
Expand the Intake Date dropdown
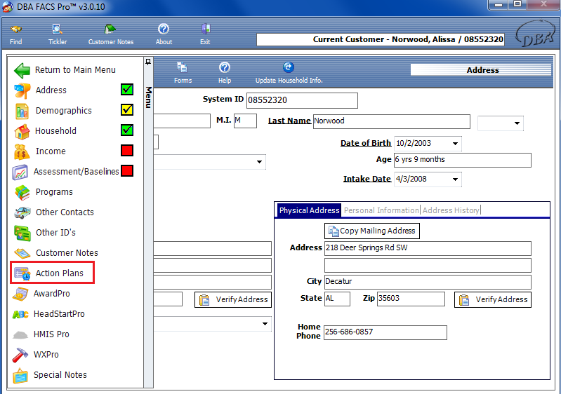point(455,179)
